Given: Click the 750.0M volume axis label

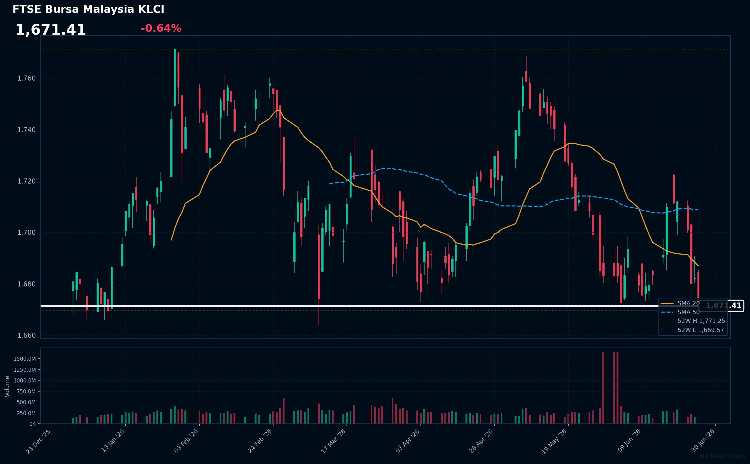Looking at the screenshot, I should [26, 392].
